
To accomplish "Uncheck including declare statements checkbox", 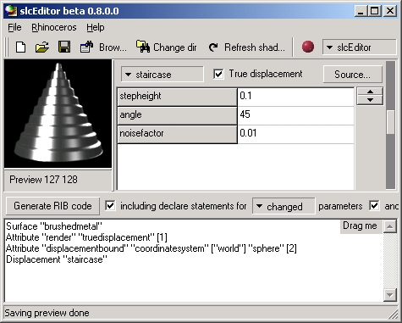I will 110,206.
